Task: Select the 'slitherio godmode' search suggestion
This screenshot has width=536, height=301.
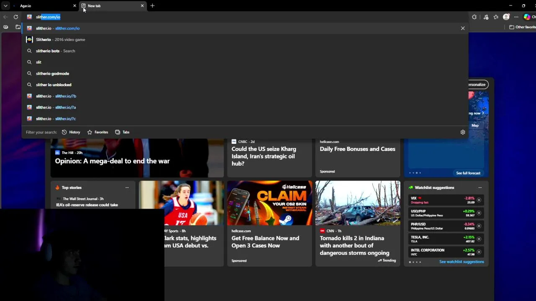Action: [x=245, y=74]
